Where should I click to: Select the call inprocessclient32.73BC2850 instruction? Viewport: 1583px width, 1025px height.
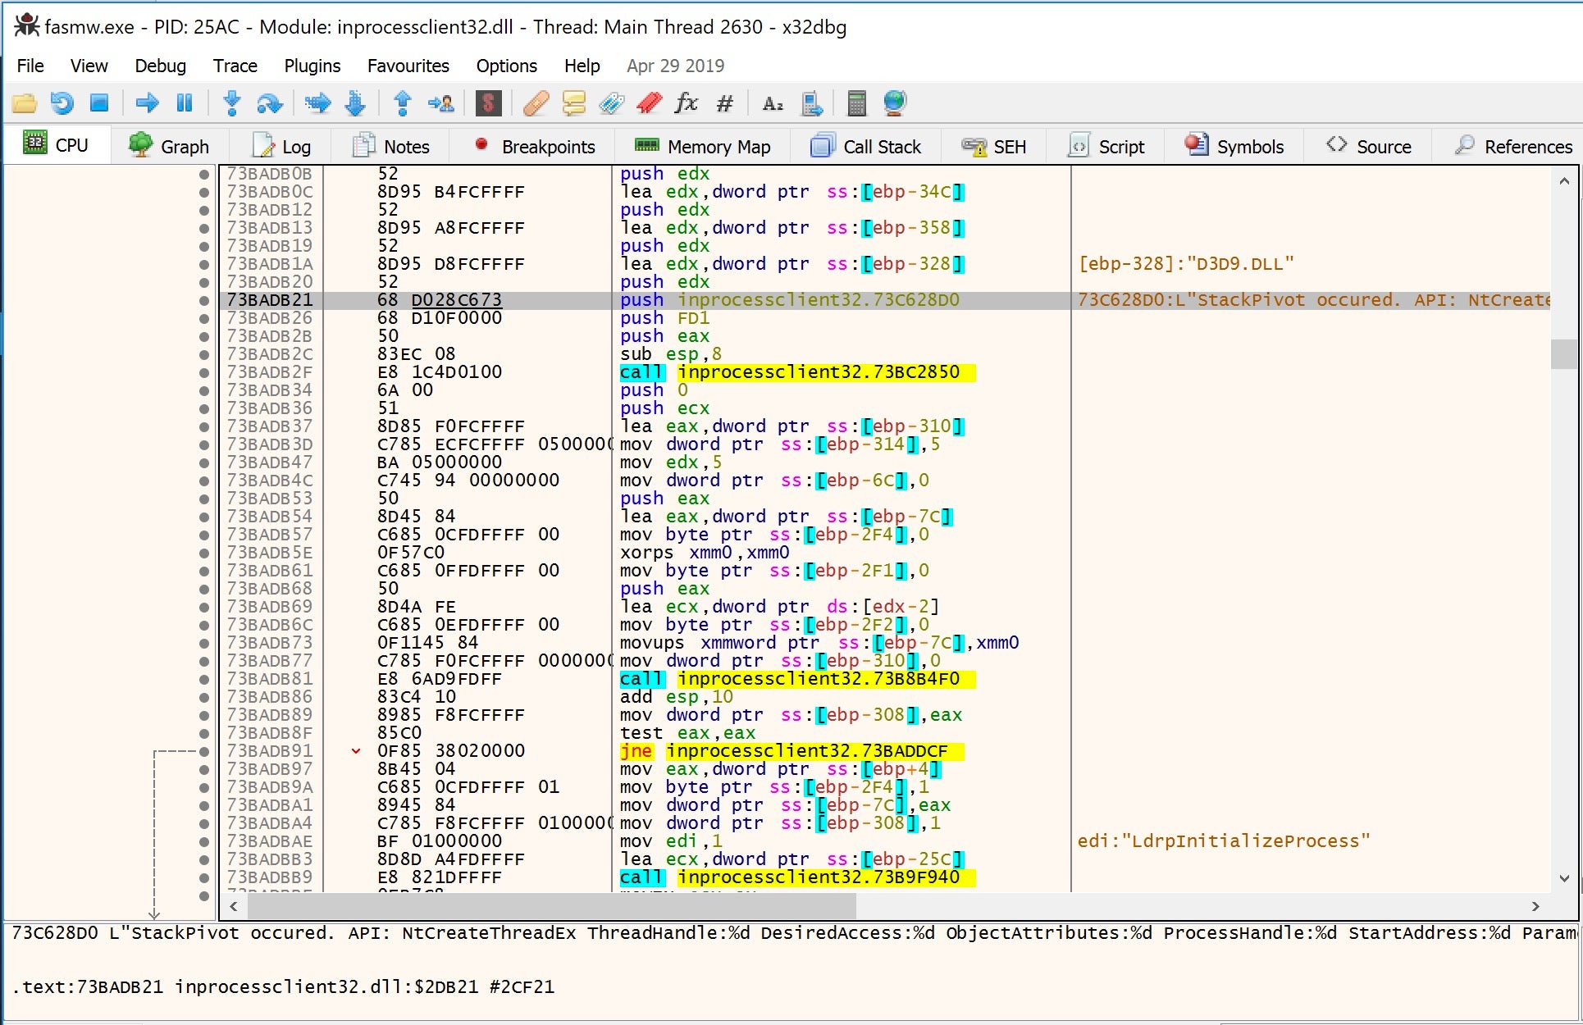click(x=797, y=372)
